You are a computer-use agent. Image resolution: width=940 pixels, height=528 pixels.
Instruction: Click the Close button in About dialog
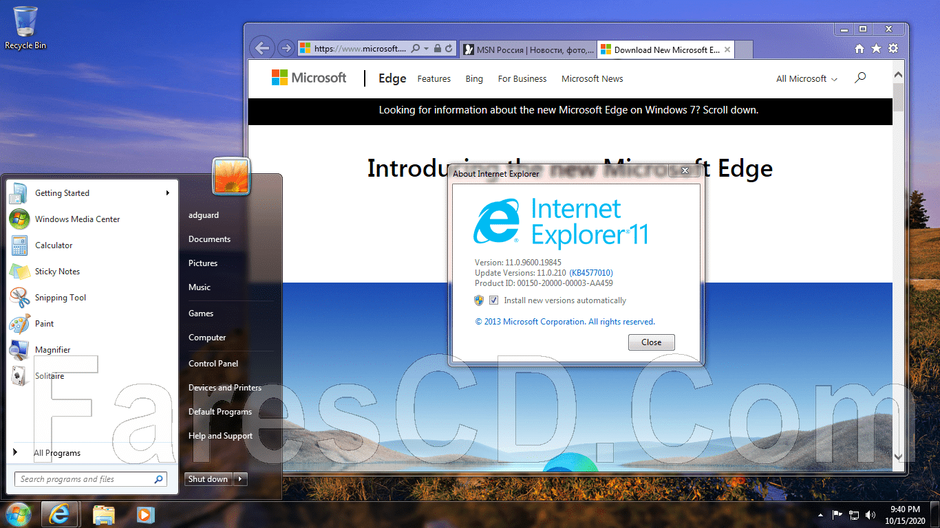pos(651,342)
